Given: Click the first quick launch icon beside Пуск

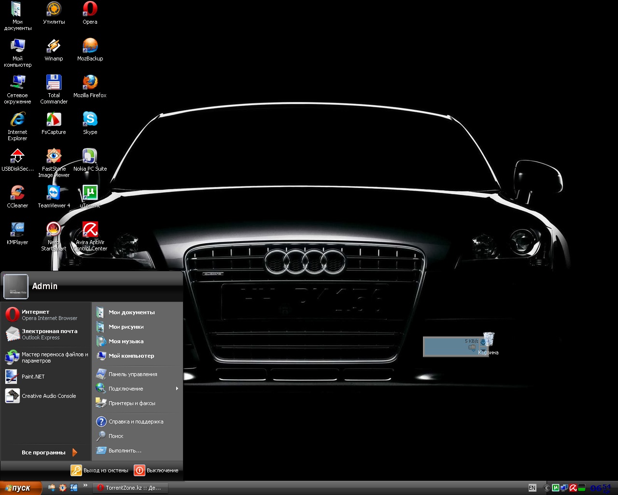Looking at the screenshot, I should (x=51, y=488).
